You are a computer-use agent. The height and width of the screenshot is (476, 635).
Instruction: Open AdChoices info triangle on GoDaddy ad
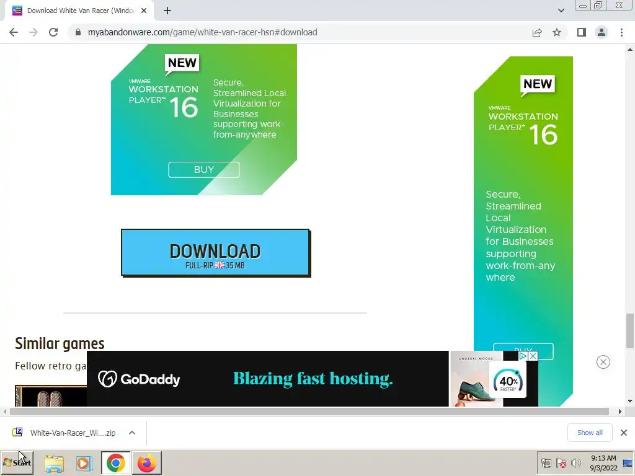coord(523,356)
